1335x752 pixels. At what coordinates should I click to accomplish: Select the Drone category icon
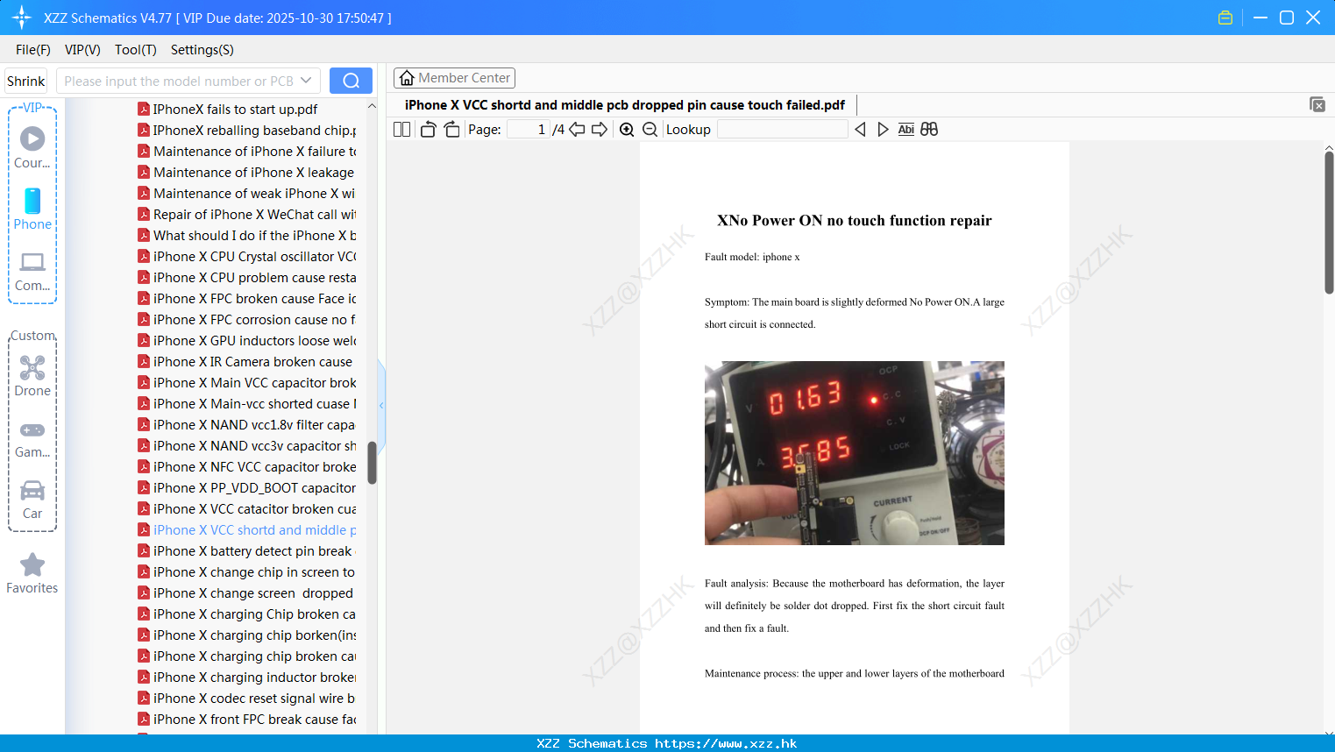tap(32, 376)
